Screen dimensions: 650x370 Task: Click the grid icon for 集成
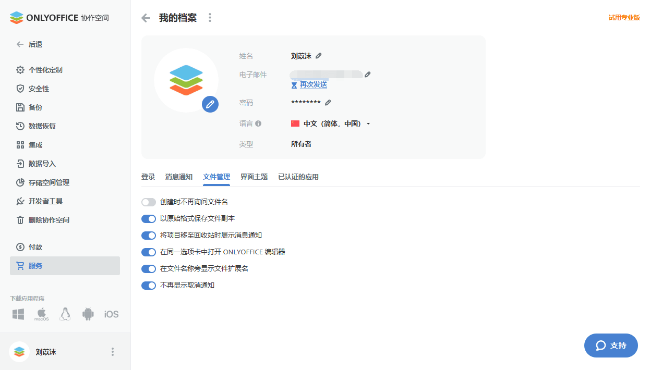(x=20, y=145)
